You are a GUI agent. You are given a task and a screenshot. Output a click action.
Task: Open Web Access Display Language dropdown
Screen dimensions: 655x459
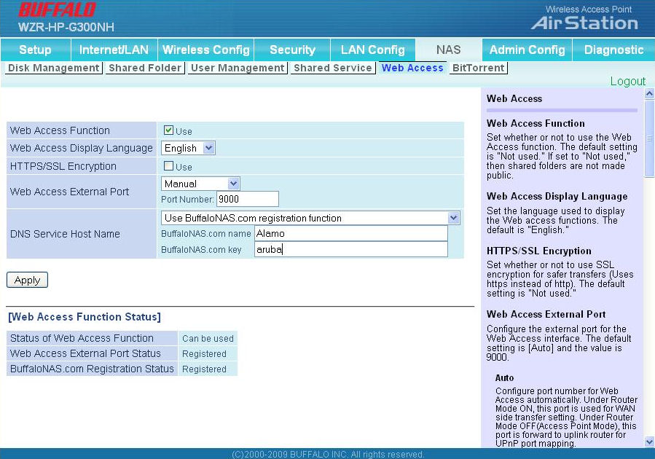(188, 148)
